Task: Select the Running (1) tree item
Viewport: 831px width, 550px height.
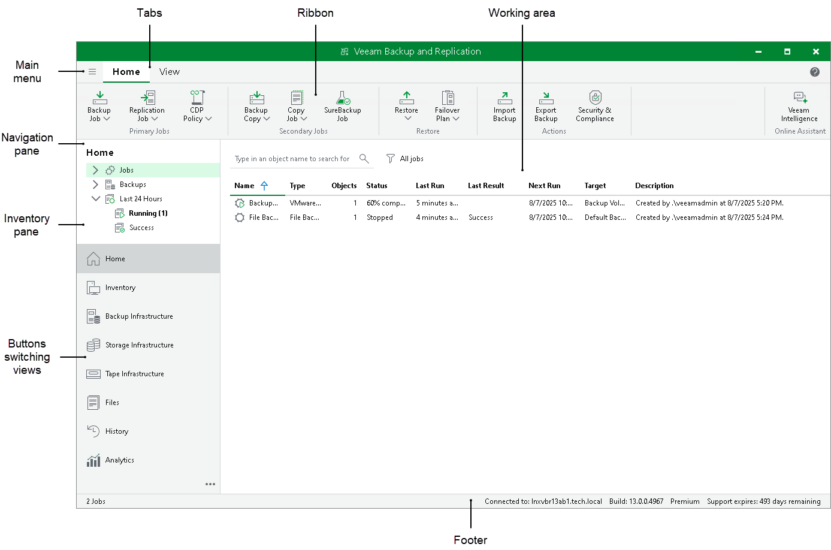Action: click(148, 213)
